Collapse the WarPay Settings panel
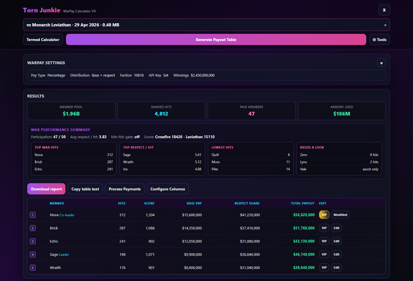The width and height of the screenshot is (413, 281). click(x=381, y=63)
